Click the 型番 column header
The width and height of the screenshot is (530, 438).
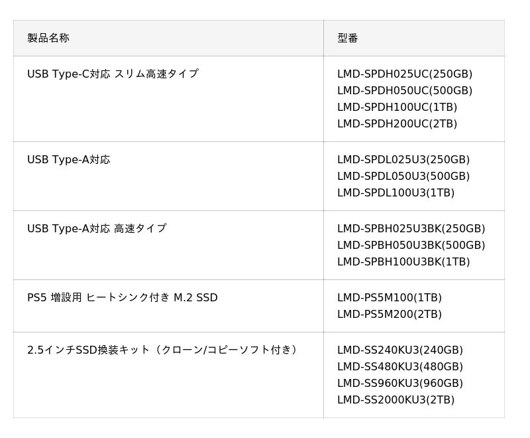348,38
